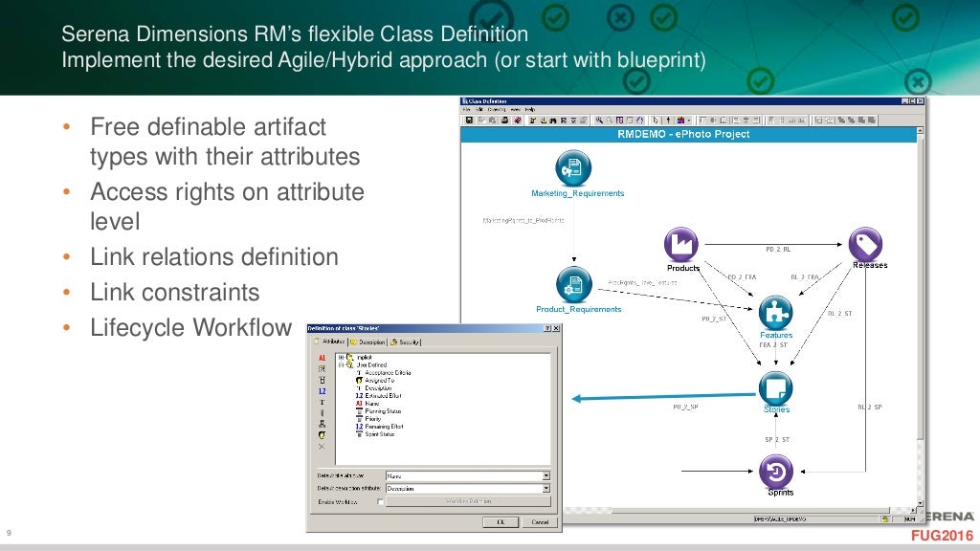The height and width of the screenshot is (551, 980).
Task: Click the RMDEMO - ePhoto Project title banner
Action: point(689,134)
